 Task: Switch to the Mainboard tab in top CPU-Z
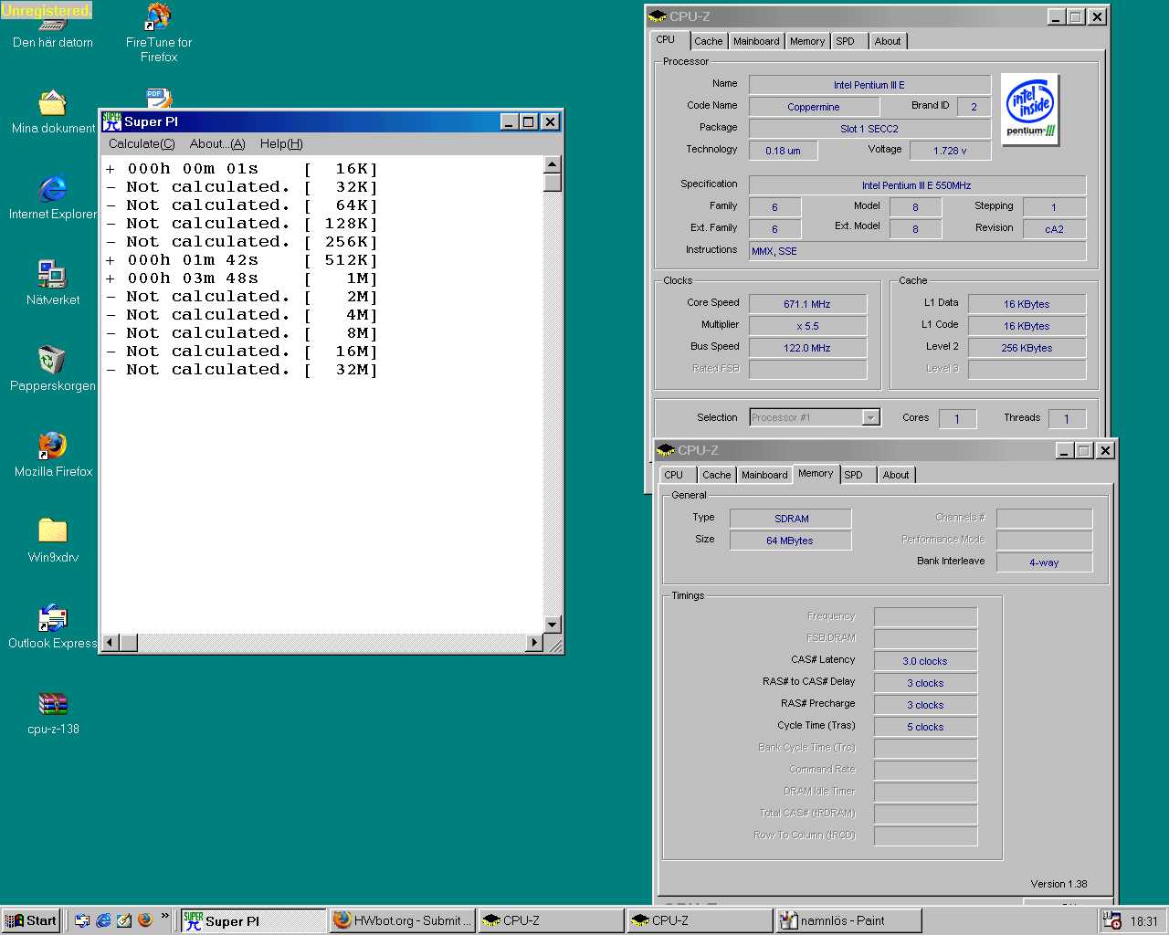click(756, 41)
